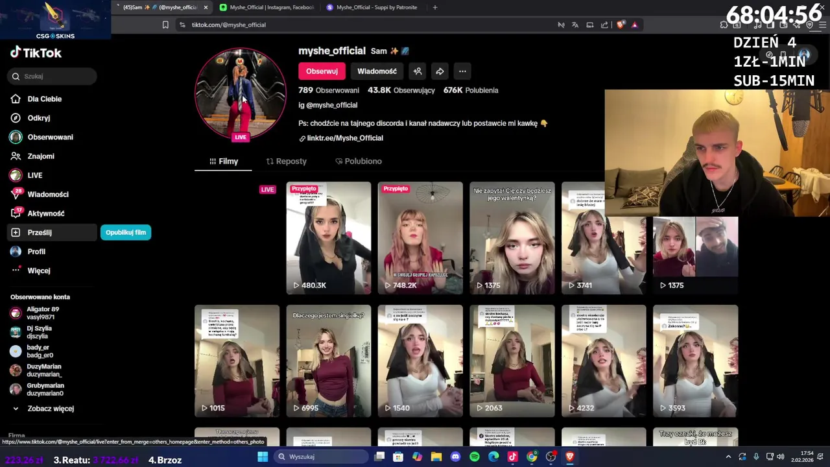Open pinned video with 480.3K views

coord(329,238)
